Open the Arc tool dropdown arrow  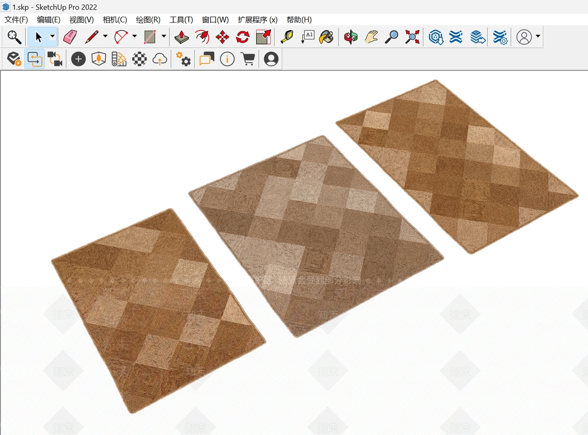[135, 36]
